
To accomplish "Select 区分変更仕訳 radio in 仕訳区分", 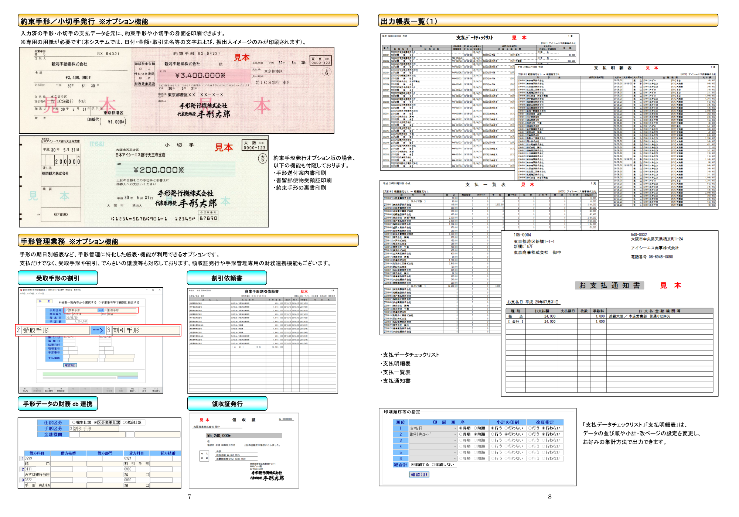I will [x=107, y=422].
